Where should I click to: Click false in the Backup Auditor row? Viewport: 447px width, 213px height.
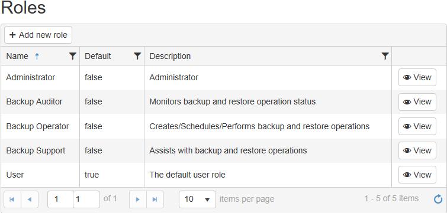93,101
